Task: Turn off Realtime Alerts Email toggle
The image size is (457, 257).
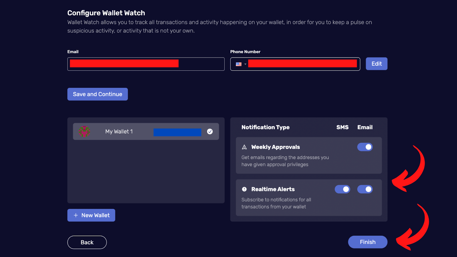Action: click(365, 189)
